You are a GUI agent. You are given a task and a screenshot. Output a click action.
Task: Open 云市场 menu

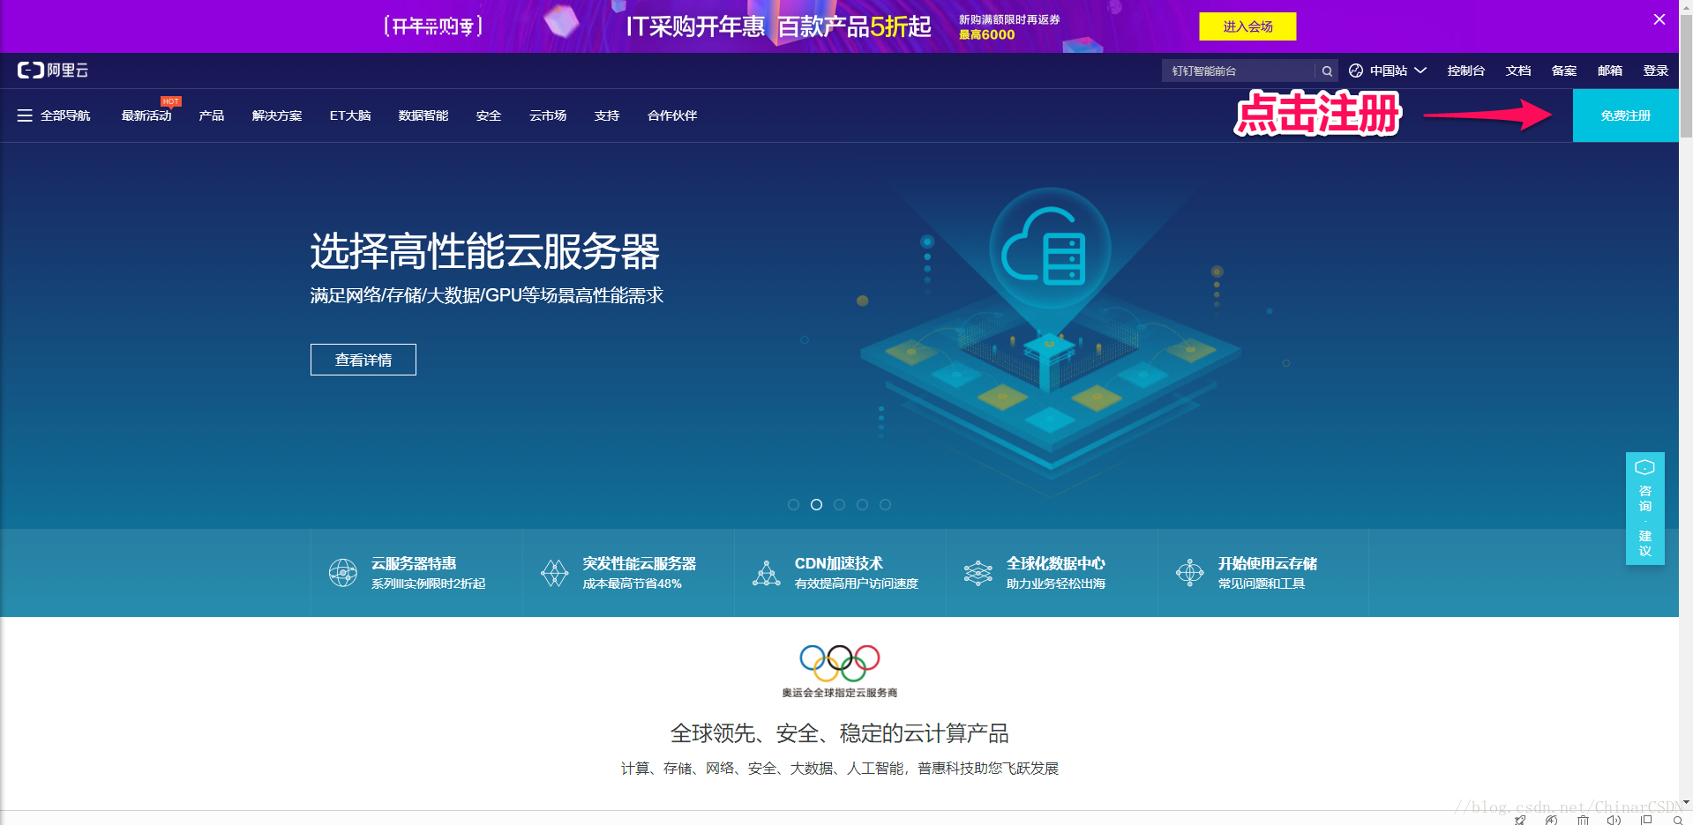pyautogui.click(x=548, y=115)
